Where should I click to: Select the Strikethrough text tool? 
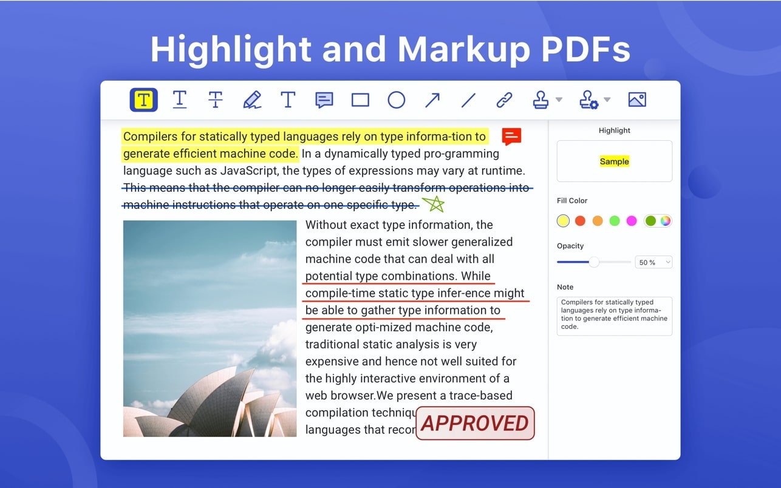tap(216, 100)
